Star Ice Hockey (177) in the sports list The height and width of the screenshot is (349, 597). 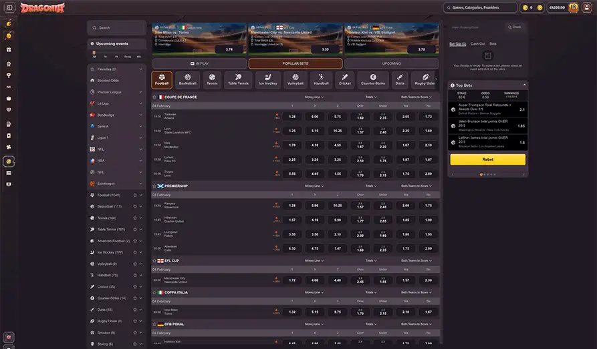coord(135,252)
